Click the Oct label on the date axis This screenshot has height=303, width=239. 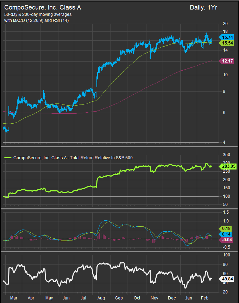pos(137,298)
